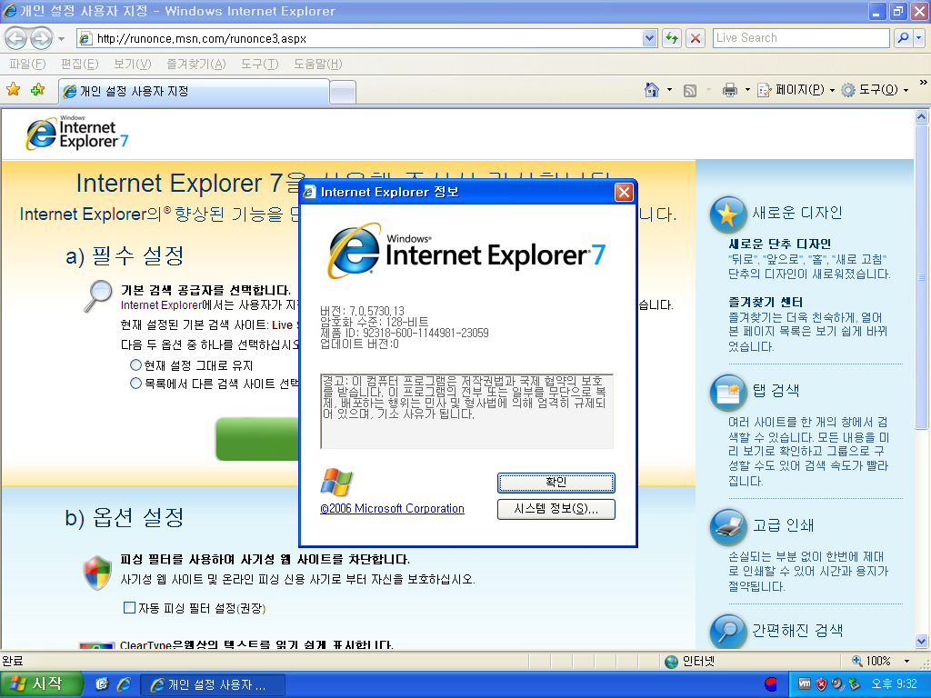Select 현재 설정 그대로 유지 radio option
The image size is (931, 698).
click(x=135, y=365)
